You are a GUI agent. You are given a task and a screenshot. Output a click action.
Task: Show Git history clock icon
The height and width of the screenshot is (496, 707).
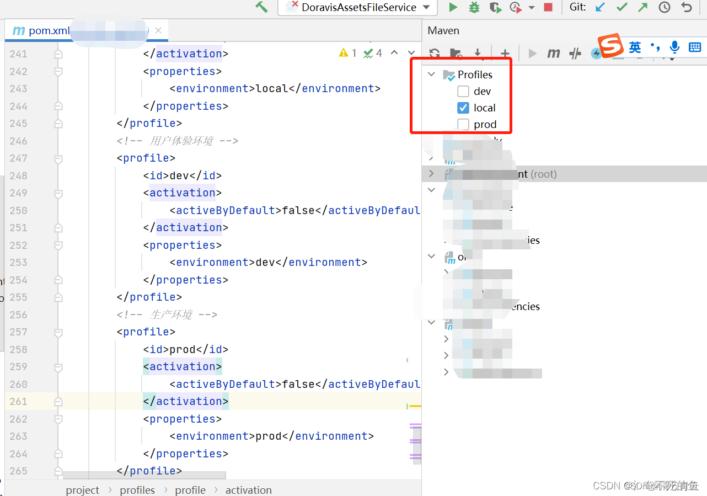pos(665,7)
